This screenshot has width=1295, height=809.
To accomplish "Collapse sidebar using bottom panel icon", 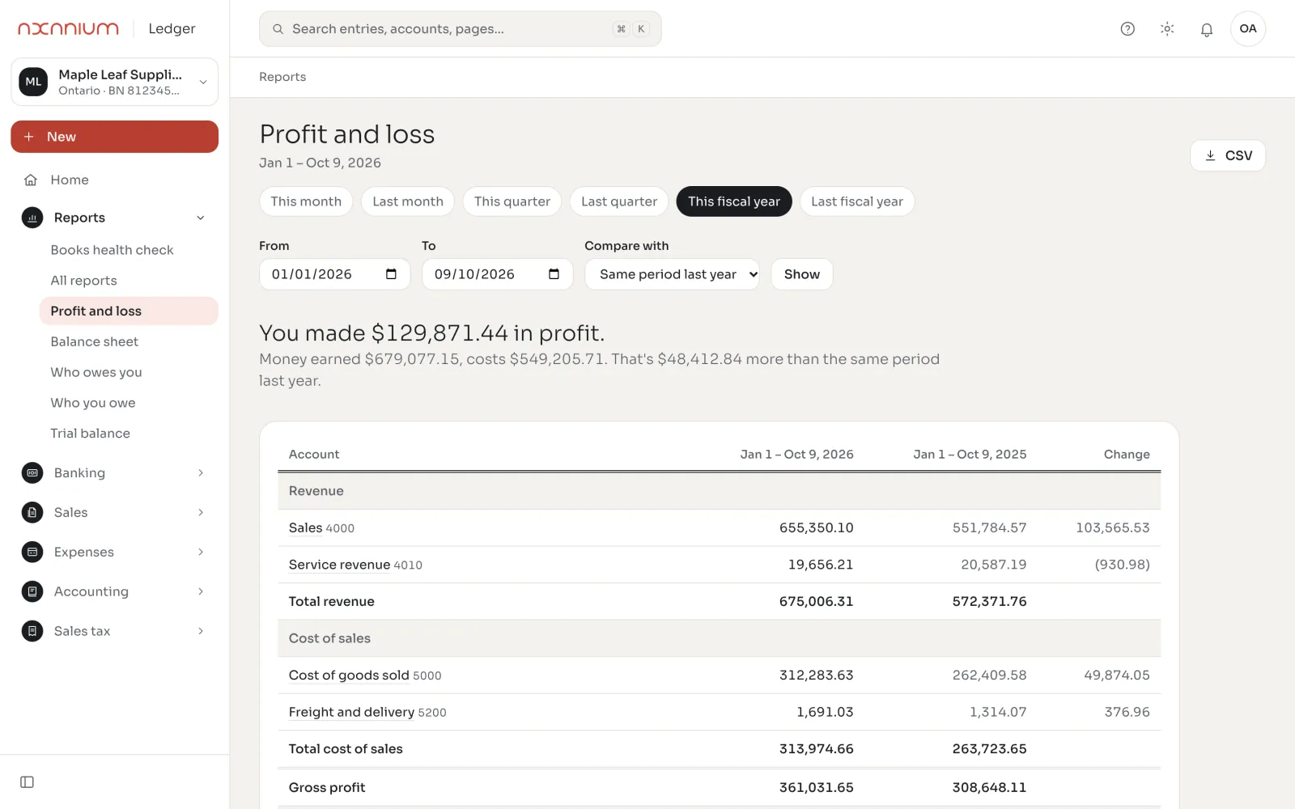I will (27, 782).
